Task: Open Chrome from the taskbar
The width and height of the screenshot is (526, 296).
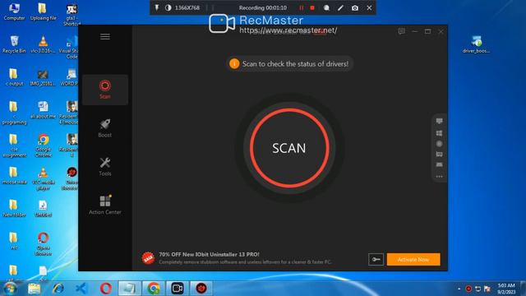Action: (154, 289)
